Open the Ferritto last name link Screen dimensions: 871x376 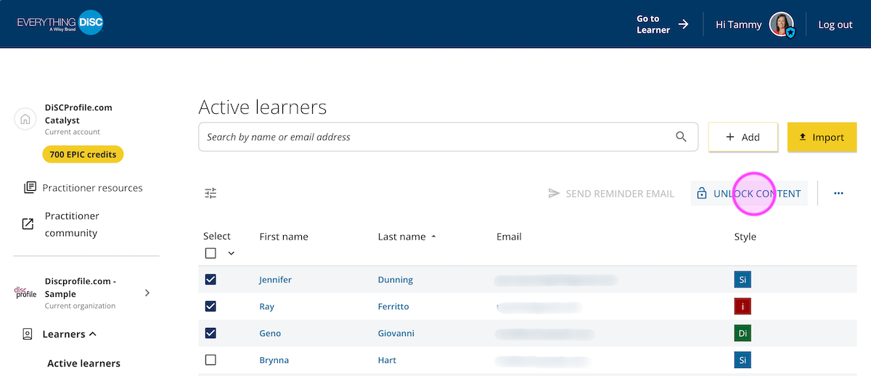click(393, 306)
